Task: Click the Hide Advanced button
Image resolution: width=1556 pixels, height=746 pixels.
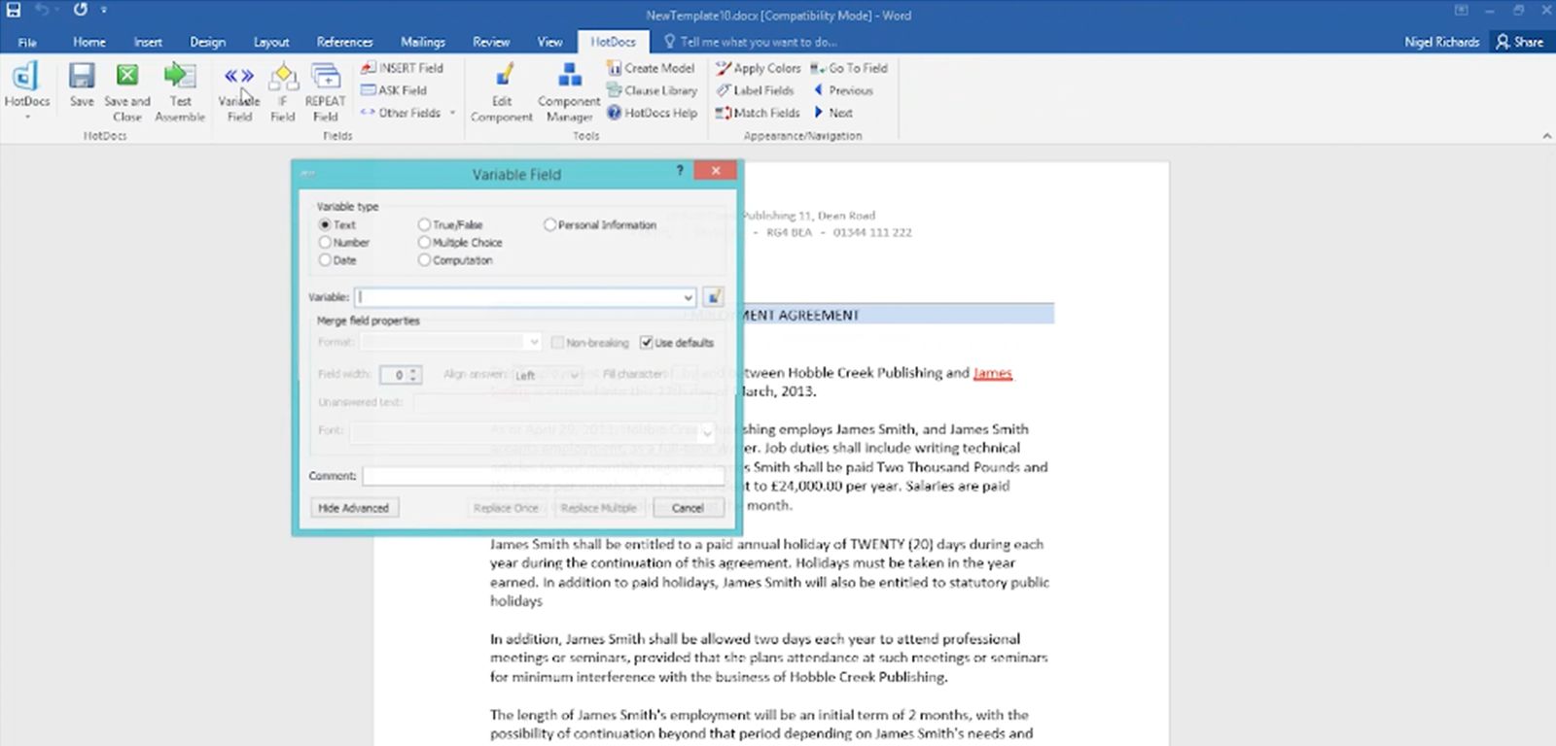Action: click(354, 508)
